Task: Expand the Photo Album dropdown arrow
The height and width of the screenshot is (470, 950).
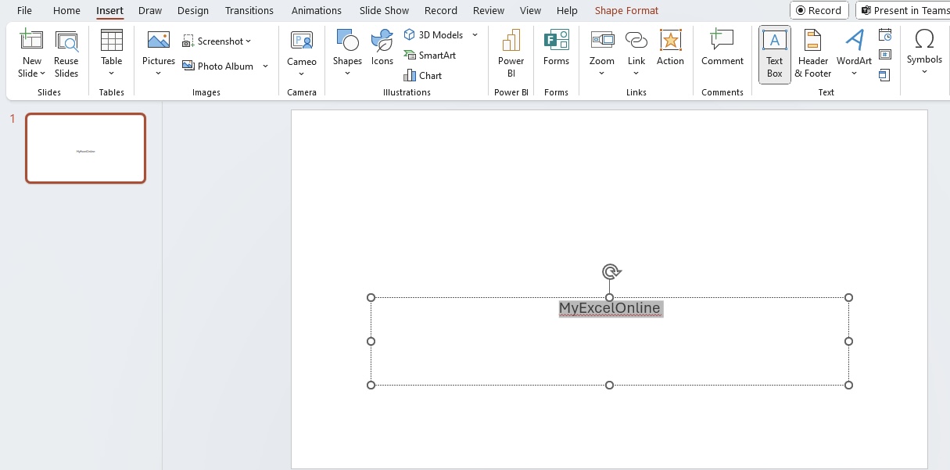Action: pos(266,66)
